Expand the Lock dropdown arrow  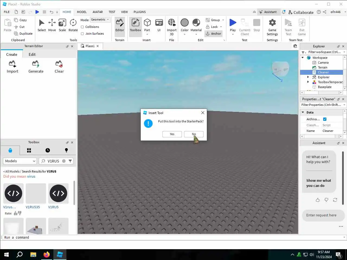(x=221, y=27)
